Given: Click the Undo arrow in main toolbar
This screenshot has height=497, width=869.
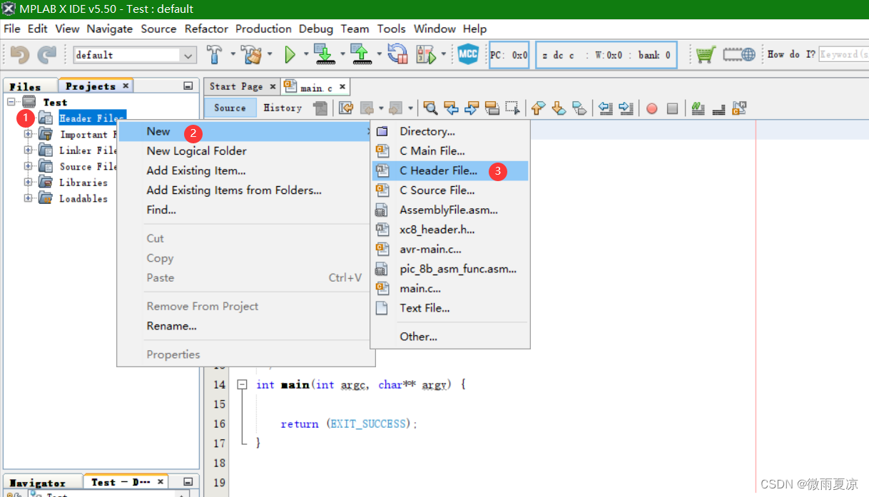Looking at the screenshot, I should (x=20, y=55).
